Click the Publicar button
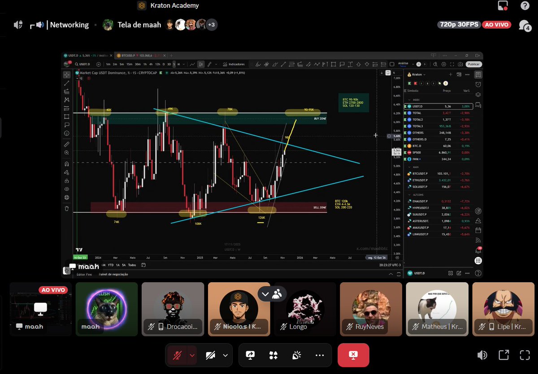This screenshot has height=374, width=538. [473, 64]
